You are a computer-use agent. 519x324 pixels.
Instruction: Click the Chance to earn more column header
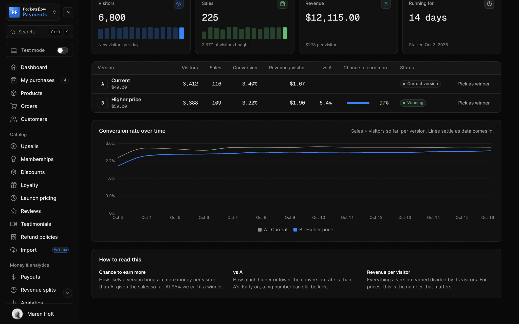[366, 68]
